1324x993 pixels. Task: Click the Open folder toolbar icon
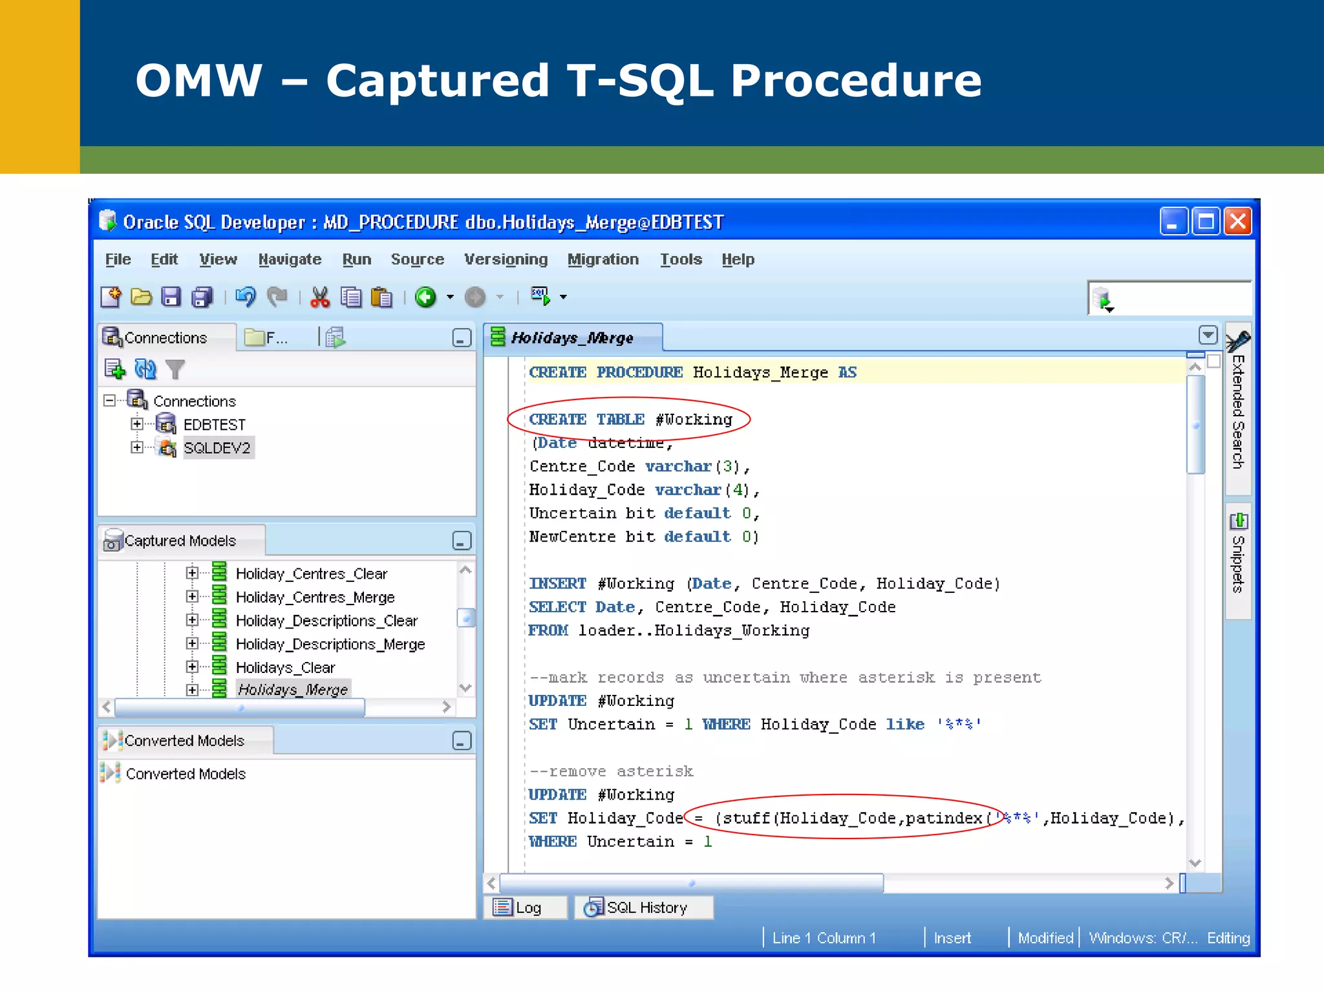click(141, 297)
